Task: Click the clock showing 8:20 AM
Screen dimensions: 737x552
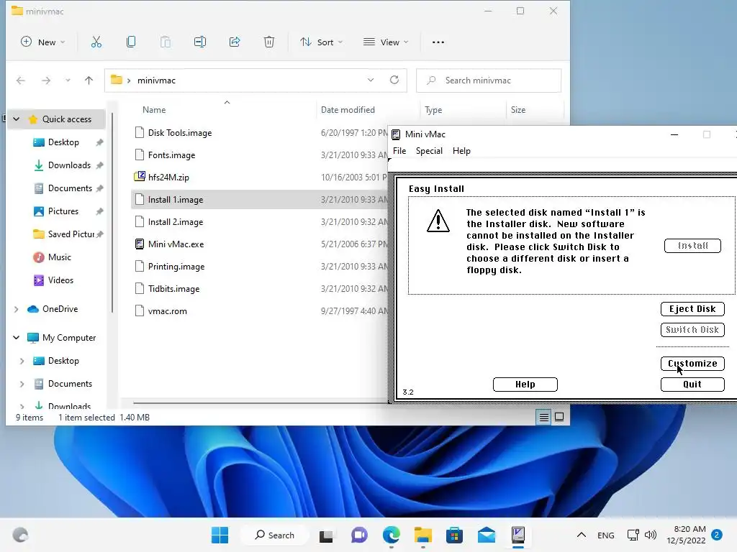Action: [x=686, y=535]
